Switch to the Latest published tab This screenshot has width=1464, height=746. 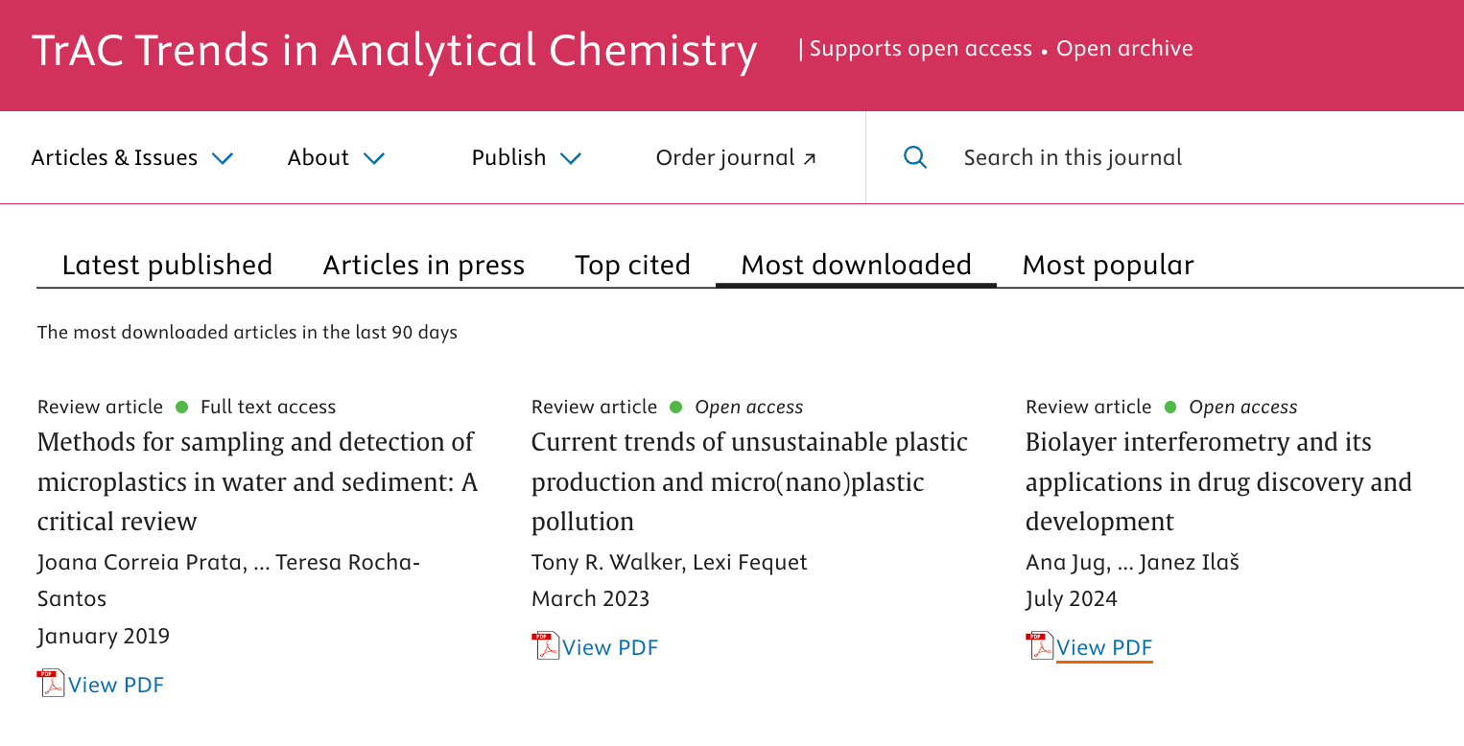pos(167,265)
